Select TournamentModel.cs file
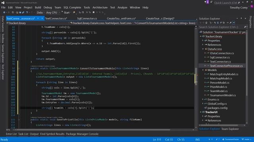The width and height of the screenshot is (254, 142). [x=223, y=95]
